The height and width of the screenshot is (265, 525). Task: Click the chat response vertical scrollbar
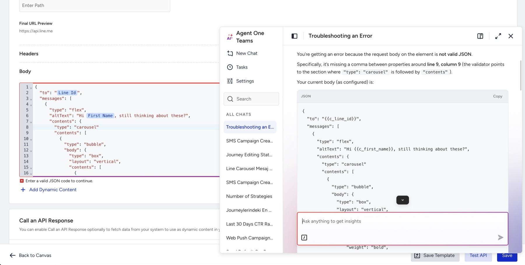click(521, 75)
